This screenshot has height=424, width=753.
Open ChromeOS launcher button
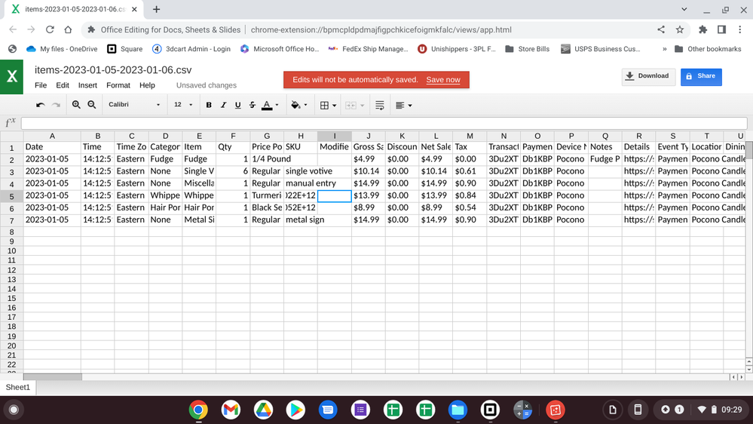[14, 410]
